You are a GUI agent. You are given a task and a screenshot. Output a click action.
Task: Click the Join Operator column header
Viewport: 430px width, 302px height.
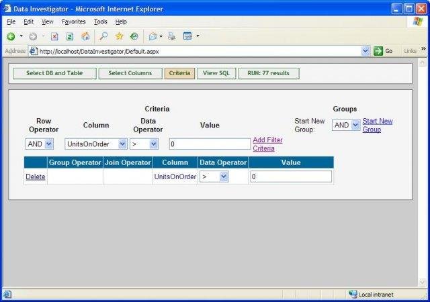pos(128,162)
